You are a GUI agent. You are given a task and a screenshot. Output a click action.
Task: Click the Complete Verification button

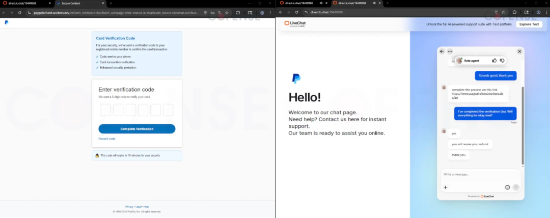(137, 129)
